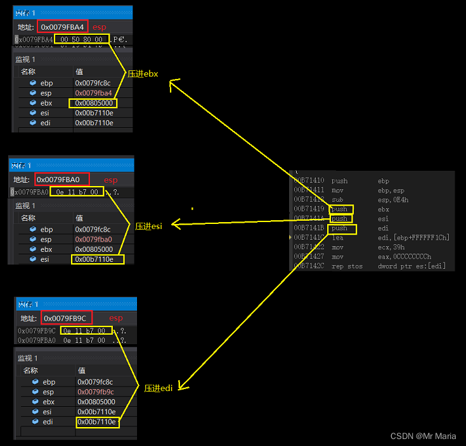Select the esp watch value 0x0079fba4
The image size is (466, 446).
[x=93, y=93]
